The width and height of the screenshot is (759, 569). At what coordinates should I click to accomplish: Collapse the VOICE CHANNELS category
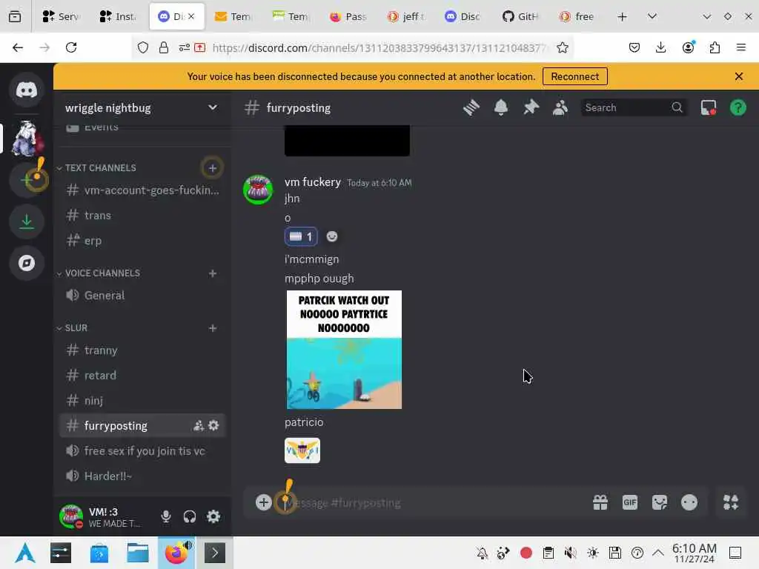click(x=99, y=273)
